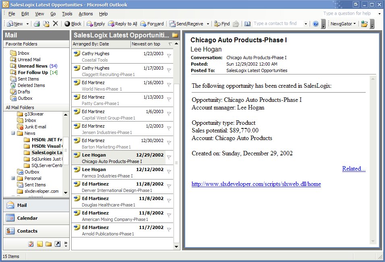The width and height of the screenshot is (385, 262).
Task: Click the Arranged By: Date header
Action: (x=101, y=44)
